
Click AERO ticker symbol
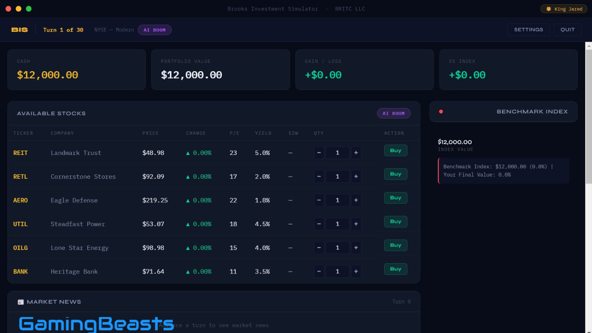[20, 200]
